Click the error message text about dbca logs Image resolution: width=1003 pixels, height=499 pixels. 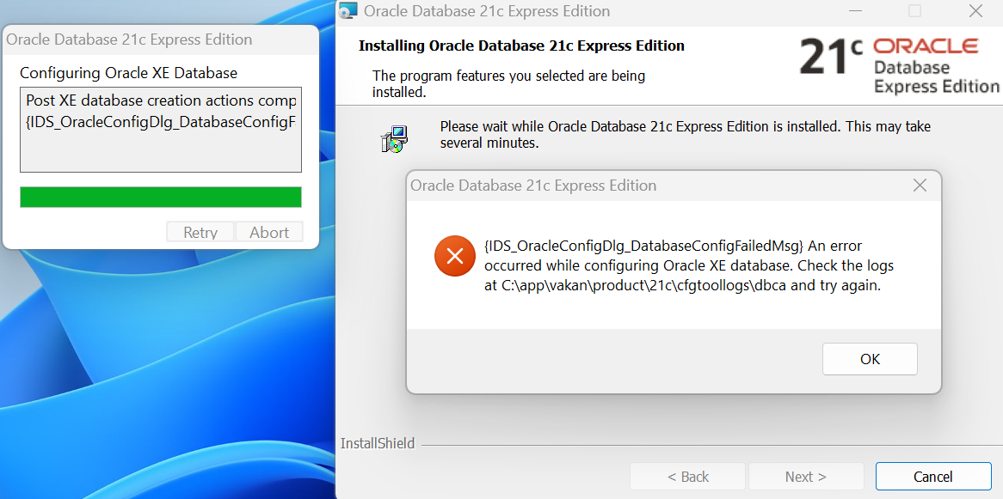point(689,265)
